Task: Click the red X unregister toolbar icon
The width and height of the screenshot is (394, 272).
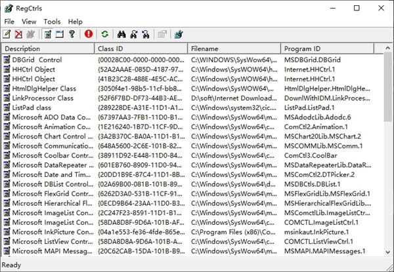Action: click(x=18, y=34)
